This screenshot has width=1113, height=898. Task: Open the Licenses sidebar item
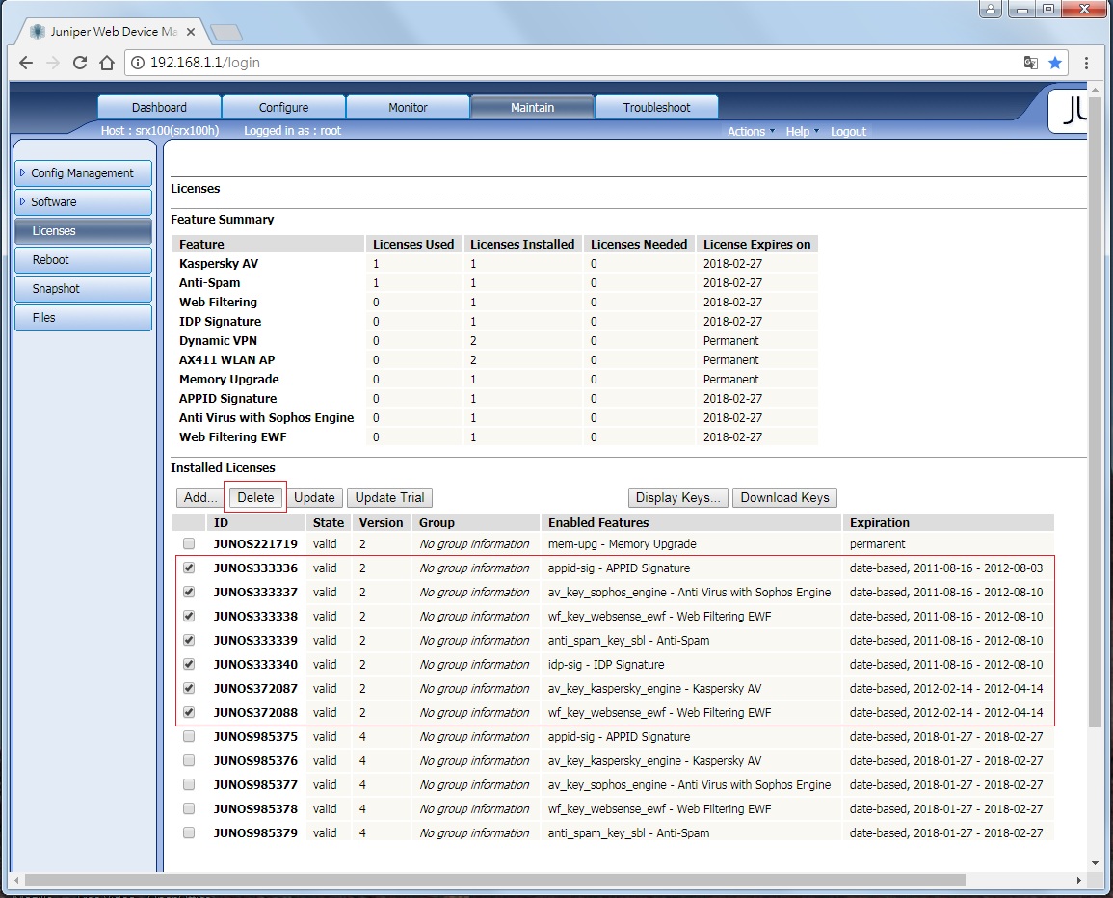(83, 231)
